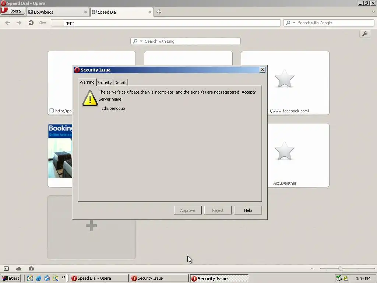Screen dimensions: 377x283
Task: Click the network tray icon
Action: pyautogui.click(x=339, y=279)
